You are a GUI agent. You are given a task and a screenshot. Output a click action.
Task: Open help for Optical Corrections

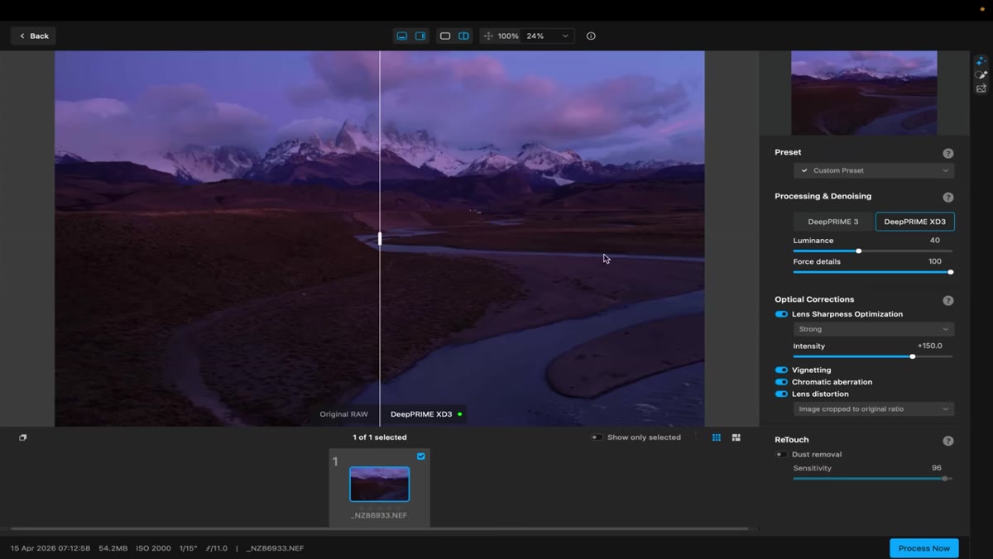(948, 300)
